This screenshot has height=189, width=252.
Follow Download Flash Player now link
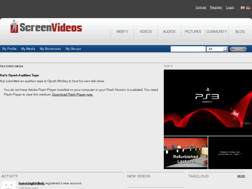[73, 95]
